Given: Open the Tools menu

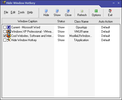Looking at the screenshot, I should (x=21, y=12).
